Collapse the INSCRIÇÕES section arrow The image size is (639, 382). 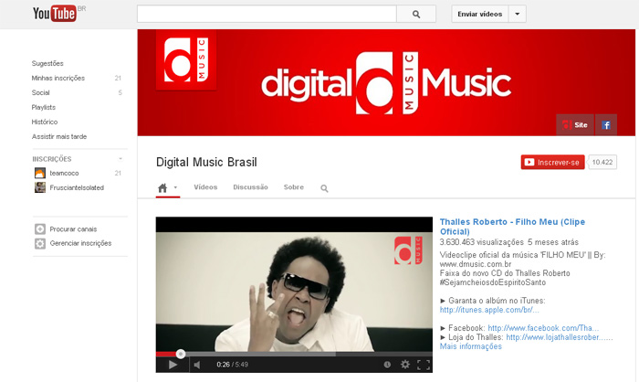[120, 159]
